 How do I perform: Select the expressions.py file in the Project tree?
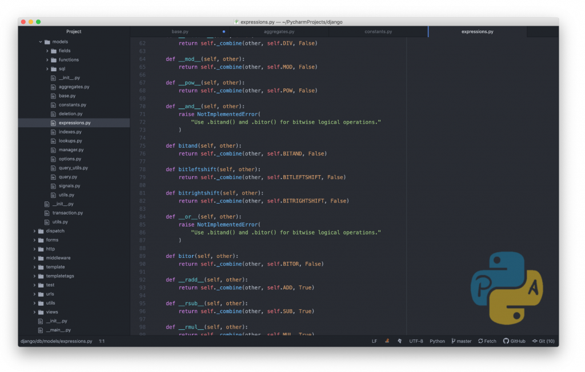point(73,122)
